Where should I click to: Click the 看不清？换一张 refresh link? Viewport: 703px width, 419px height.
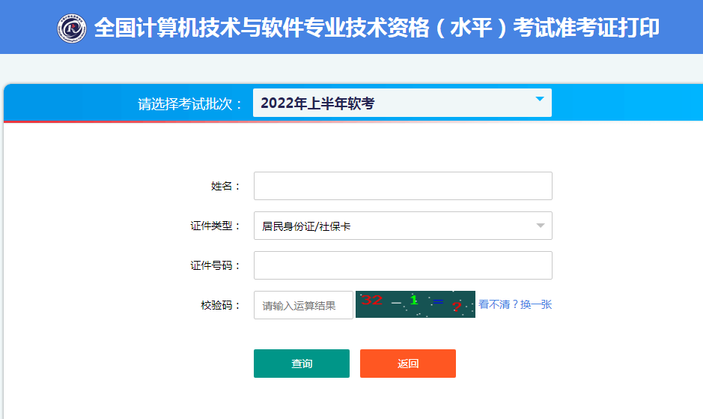tap(515, 304)
